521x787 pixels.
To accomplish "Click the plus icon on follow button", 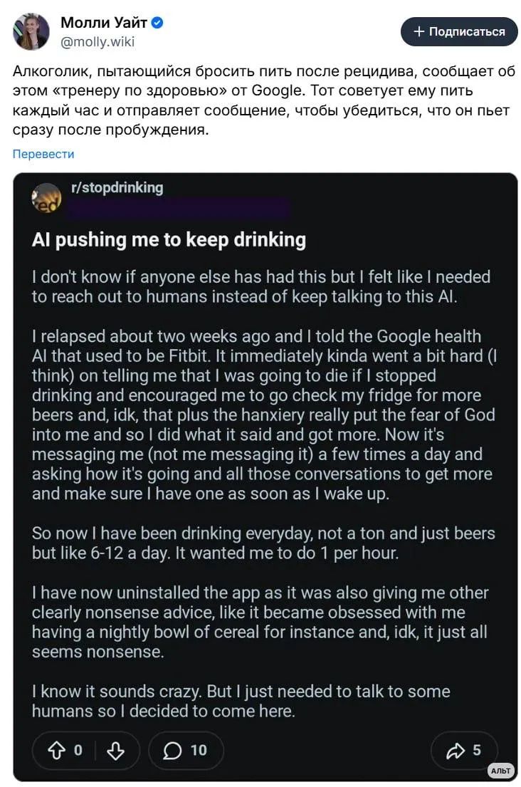I will [x=419, y=31].
